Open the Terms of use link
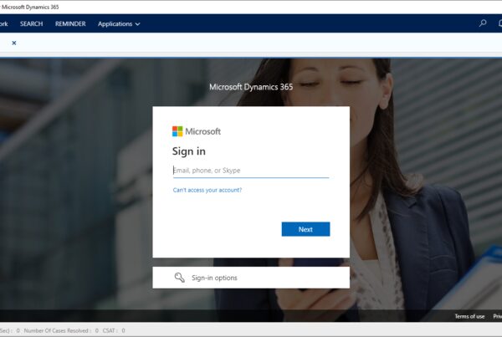The image size is (502, 337). tap(469, 316)
